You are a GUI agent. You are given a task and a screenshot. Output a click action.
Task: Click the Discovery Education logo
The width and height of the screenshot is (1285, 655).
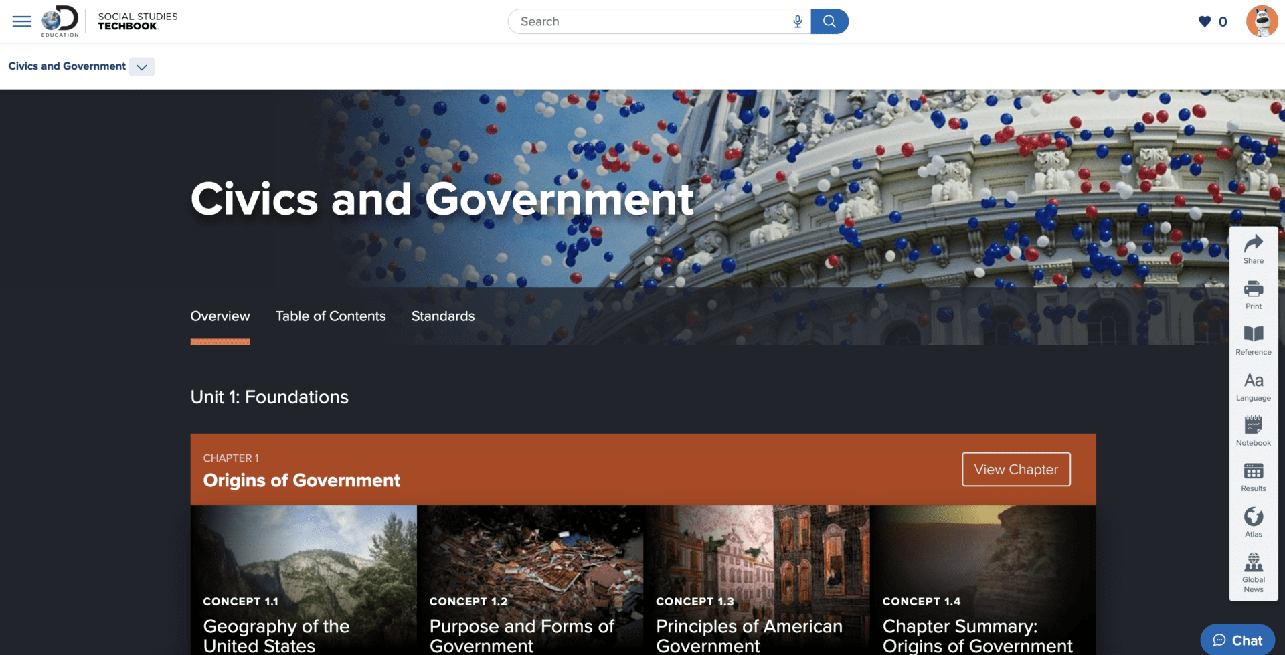coord(60,21)
